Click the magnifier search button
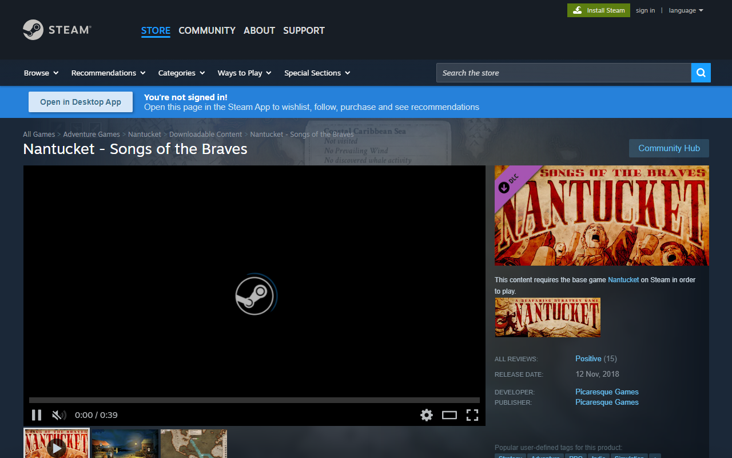The image size is (732, 458). click(x=701, y=73)
